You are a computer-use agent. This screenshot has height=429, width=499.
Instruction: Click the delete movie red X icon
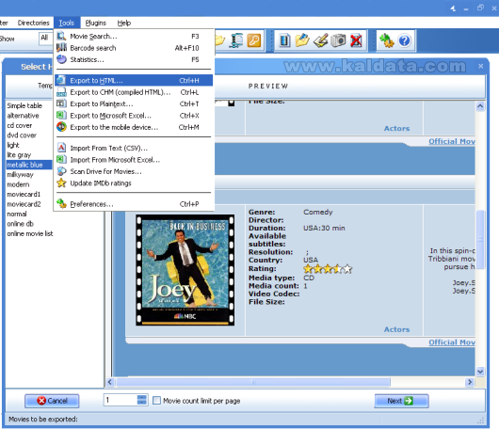(356, 40)
